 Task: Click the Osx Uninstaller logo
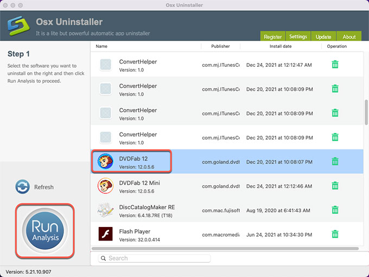pyautogui.click(x=18, y=26)
